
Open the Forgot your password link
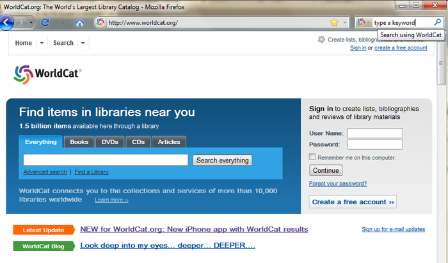click(338, 184)
